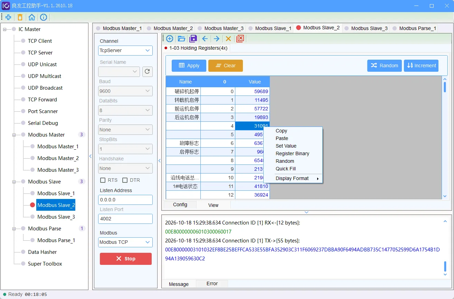Click the log panel vertical scrollbar thumb
454x299 pixels.
[x=445, y=266]
